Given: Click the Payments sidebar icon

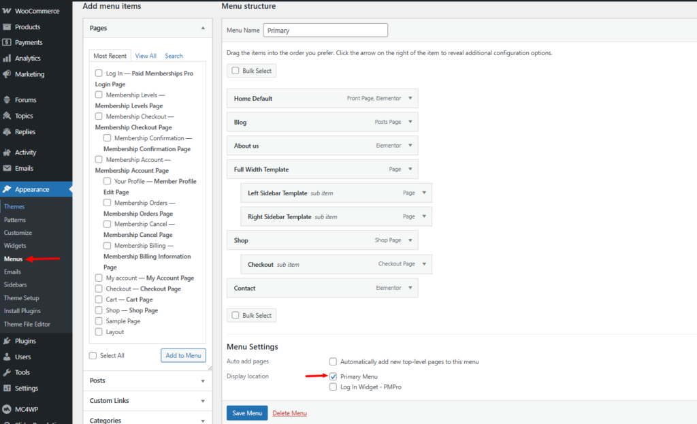Looking at the screenshot, I should (x=7, y=43).
